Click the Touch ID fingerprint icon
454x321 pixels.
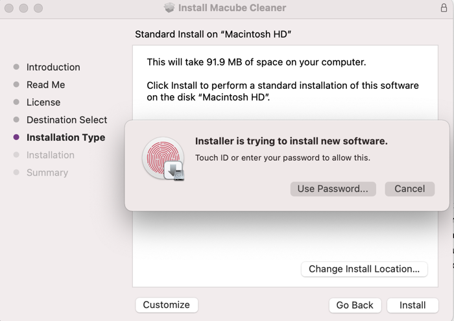(x=163, y=158)
